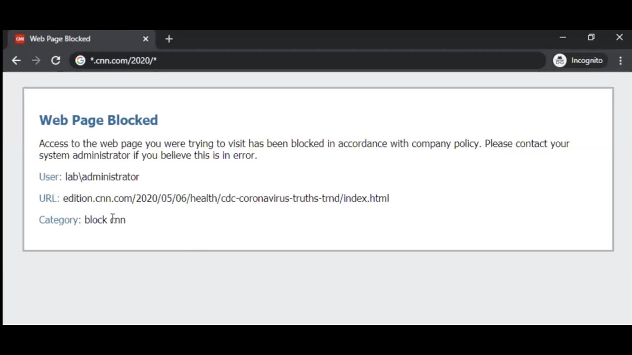
Task: Restore down the browser window
Action: pyautogui.click(x=591, y=37)
